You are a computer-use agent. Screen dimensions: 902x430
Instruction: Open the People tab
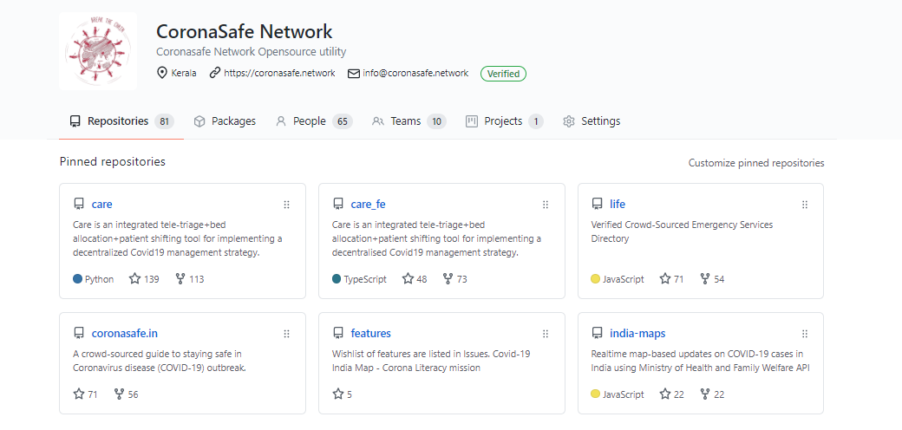[314, 121]
